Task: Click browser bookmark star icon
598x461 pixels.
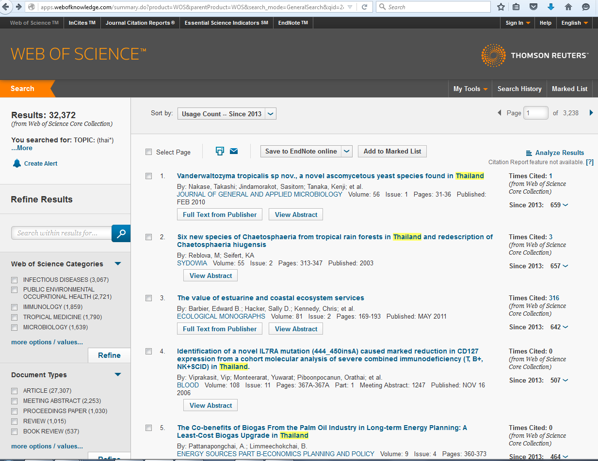Action: click(x=501, y=7)
